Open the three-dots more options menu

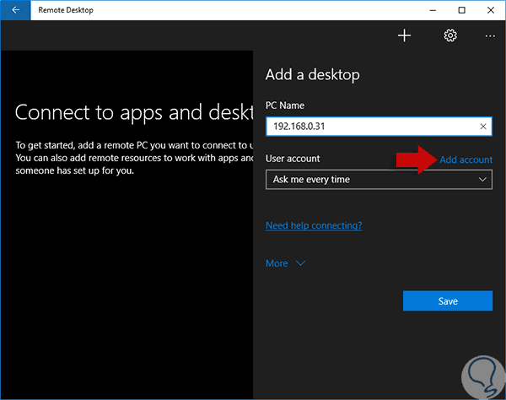[491, 35]
